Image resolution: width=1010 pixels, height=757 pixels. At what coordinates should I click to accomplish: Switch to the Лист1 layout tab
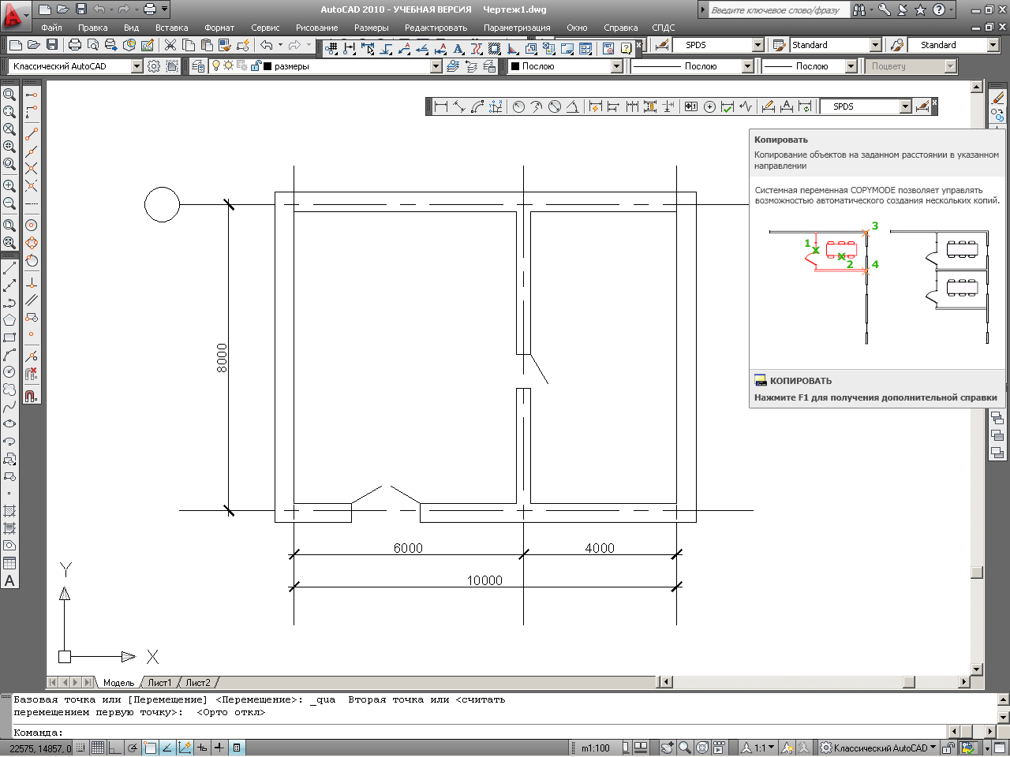click(159, 682)
